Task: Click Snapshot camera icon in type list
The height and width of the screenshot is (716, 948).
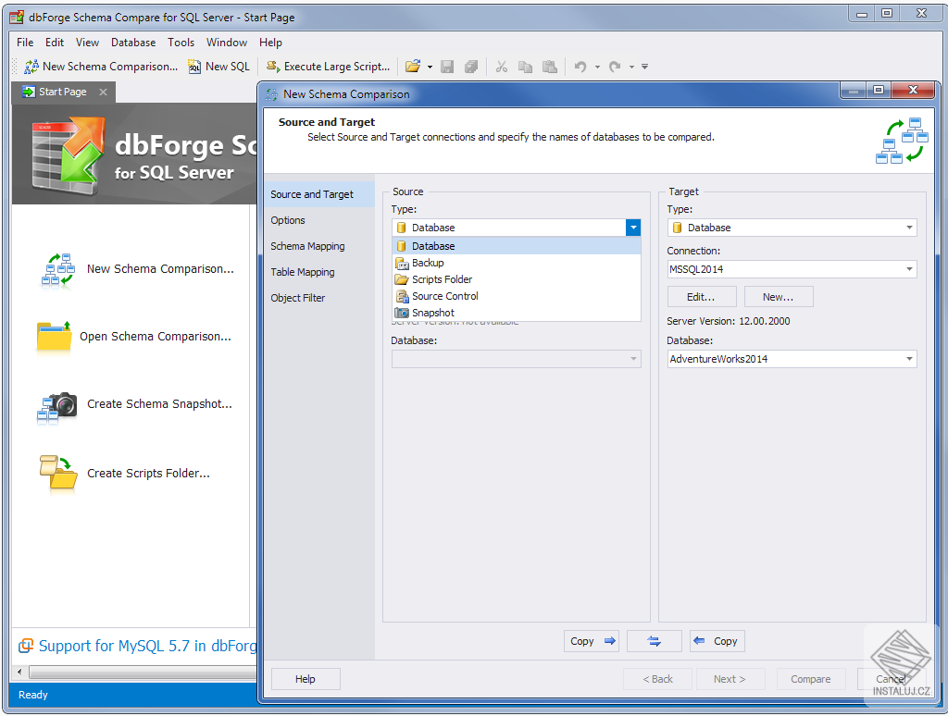Action: pos(402,313)
